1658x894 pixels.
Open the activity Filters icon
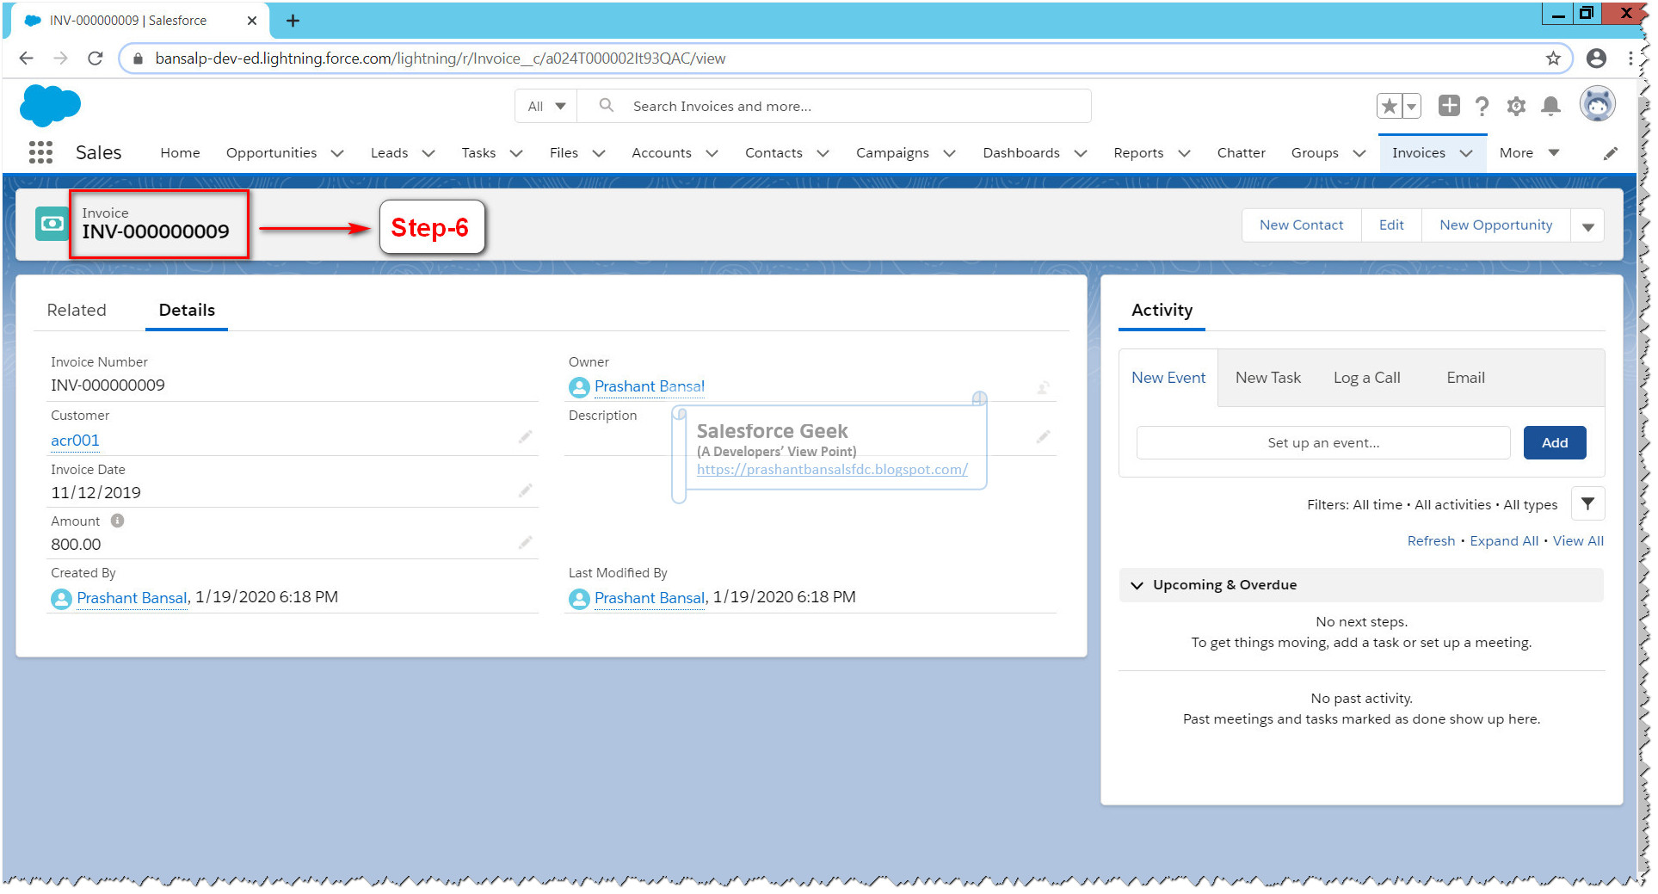(x=1587, y=503)
